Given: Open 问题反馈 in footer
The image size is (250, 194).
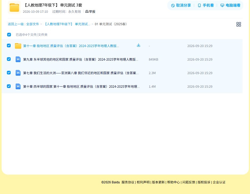Looking at the screenshot, I should (189, 182).
